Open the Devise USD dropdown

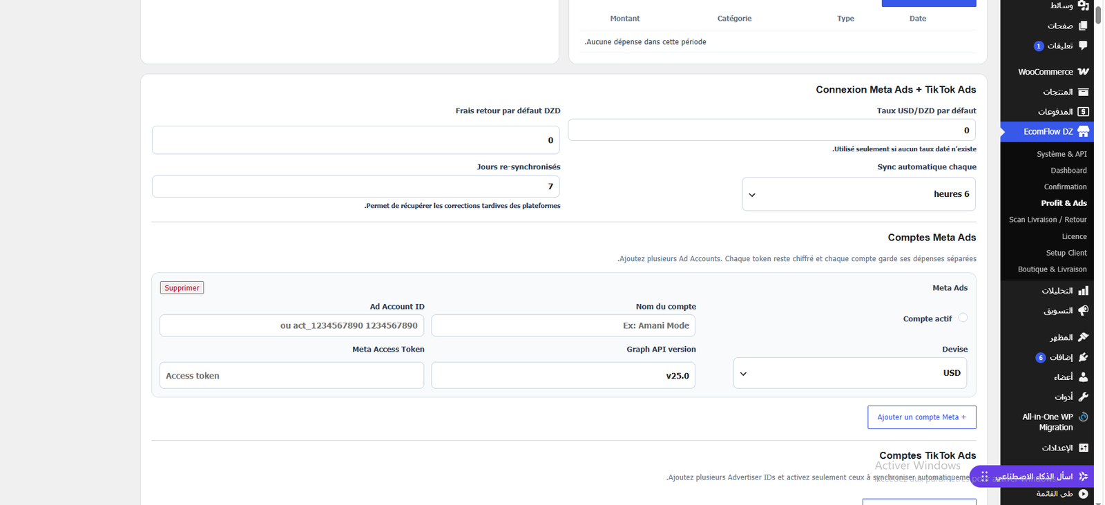tap(850, 373)
